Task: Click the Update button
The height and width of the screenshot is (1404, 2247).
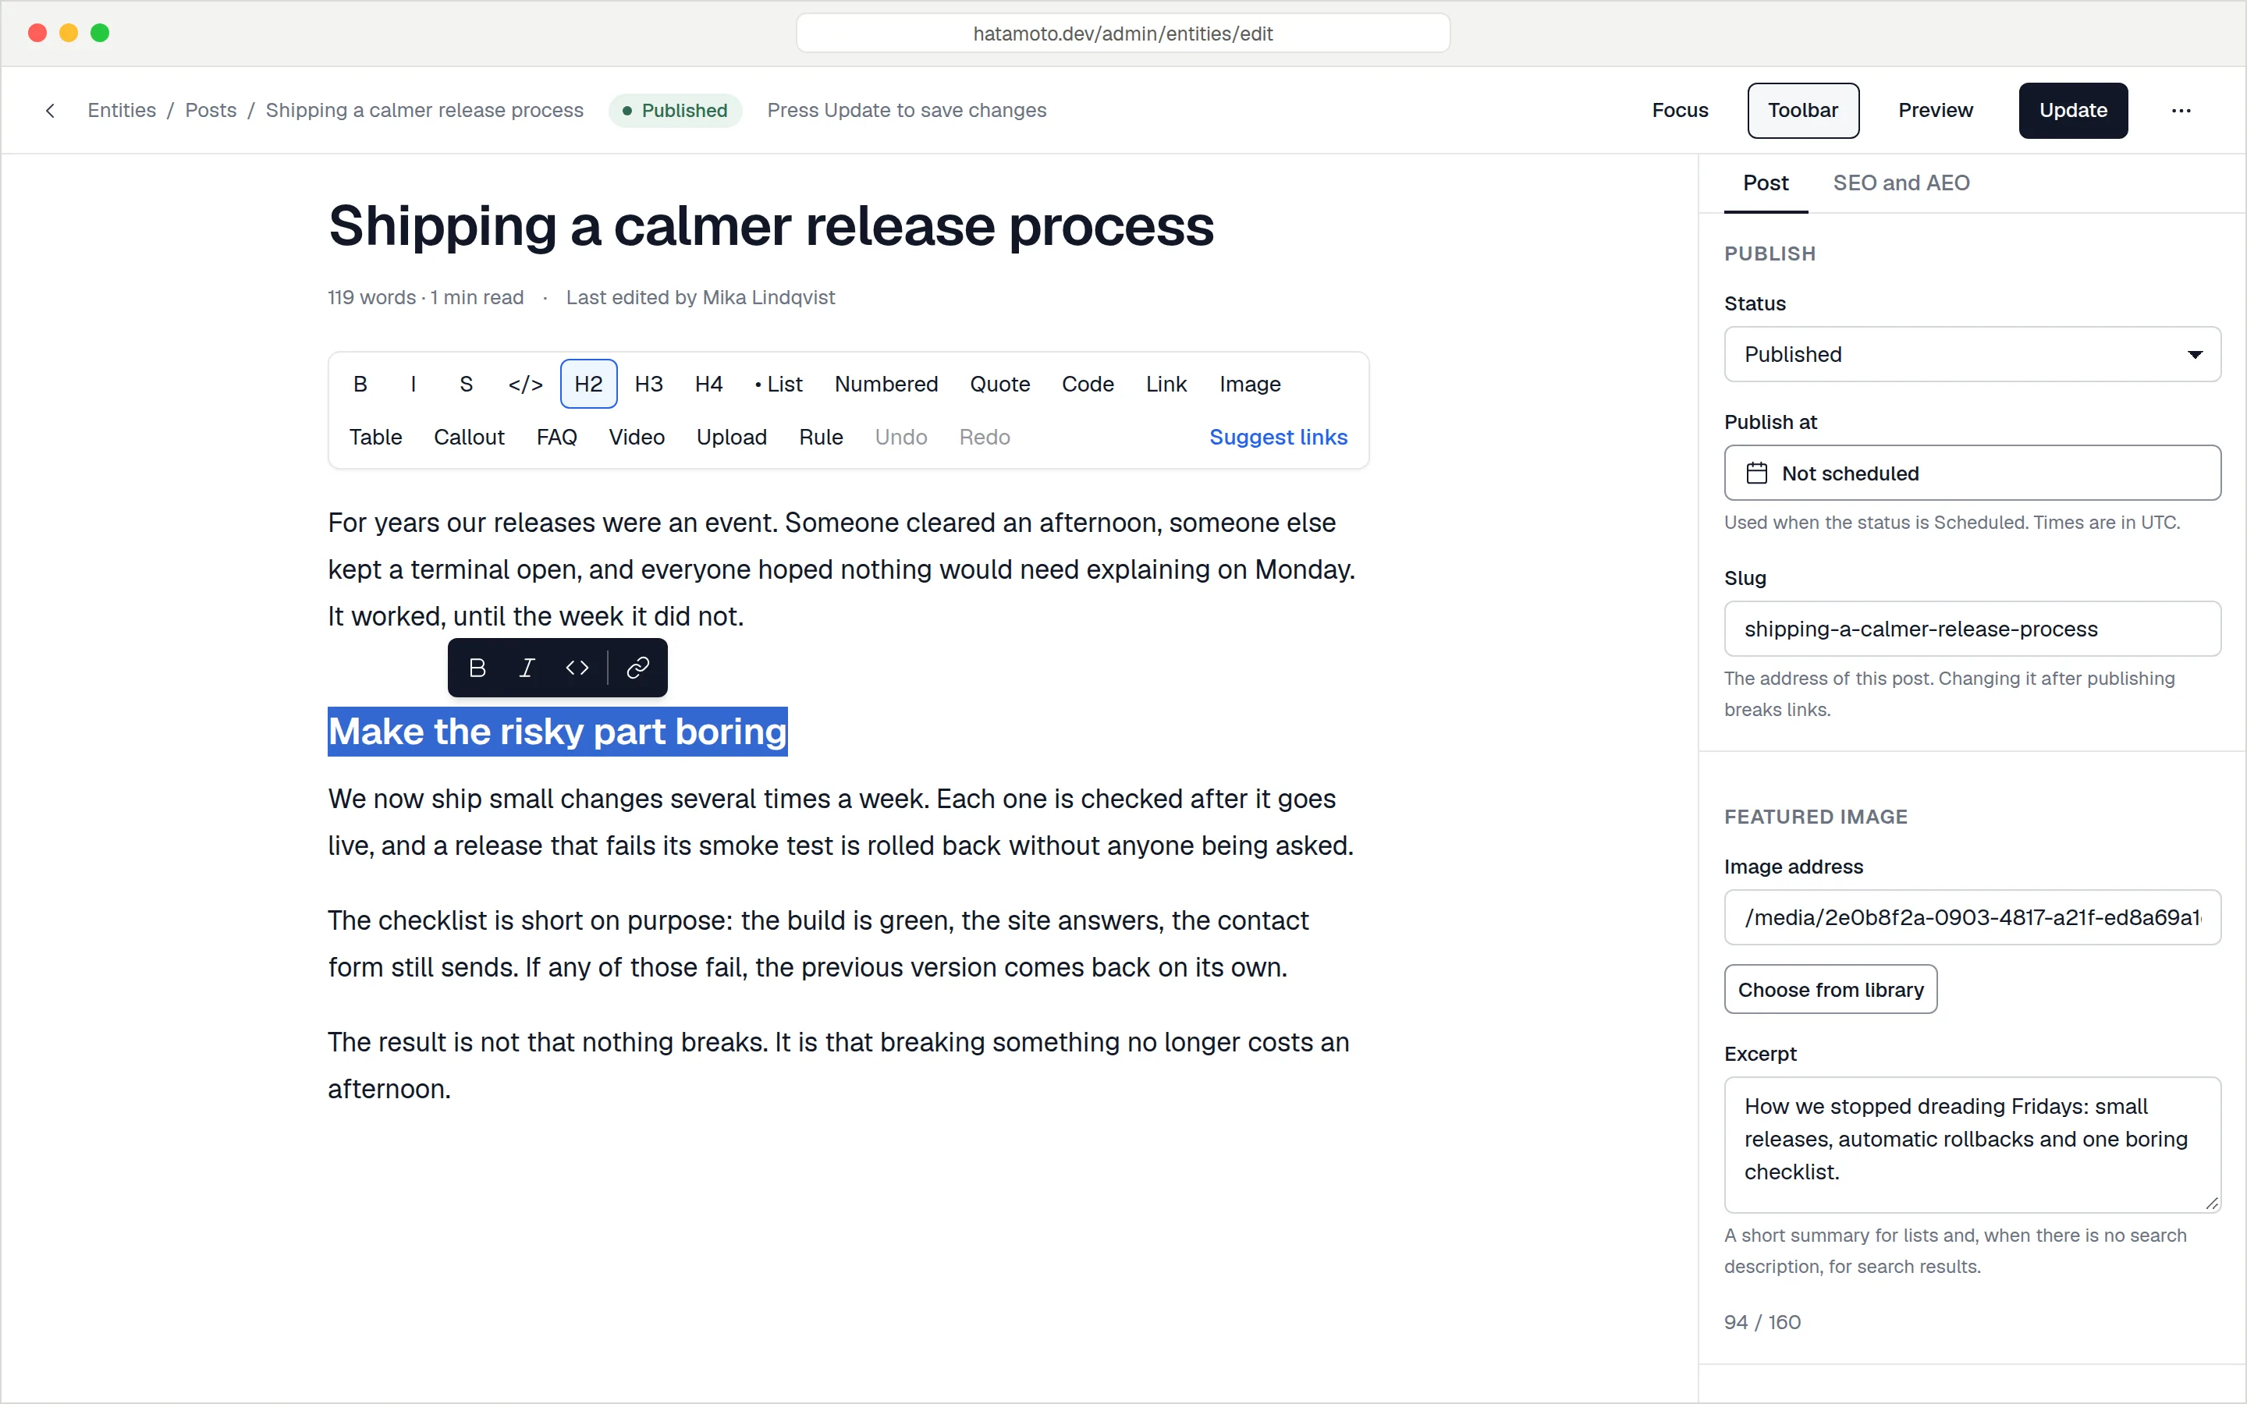Action: coord(2072,111)
